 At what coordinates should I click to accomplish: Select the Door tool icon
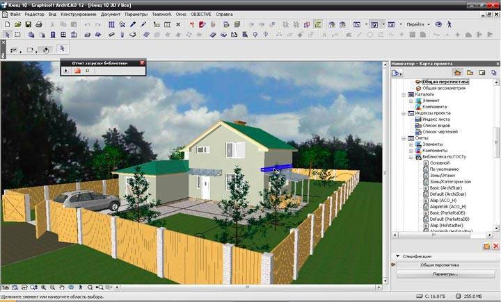[53, 35]
